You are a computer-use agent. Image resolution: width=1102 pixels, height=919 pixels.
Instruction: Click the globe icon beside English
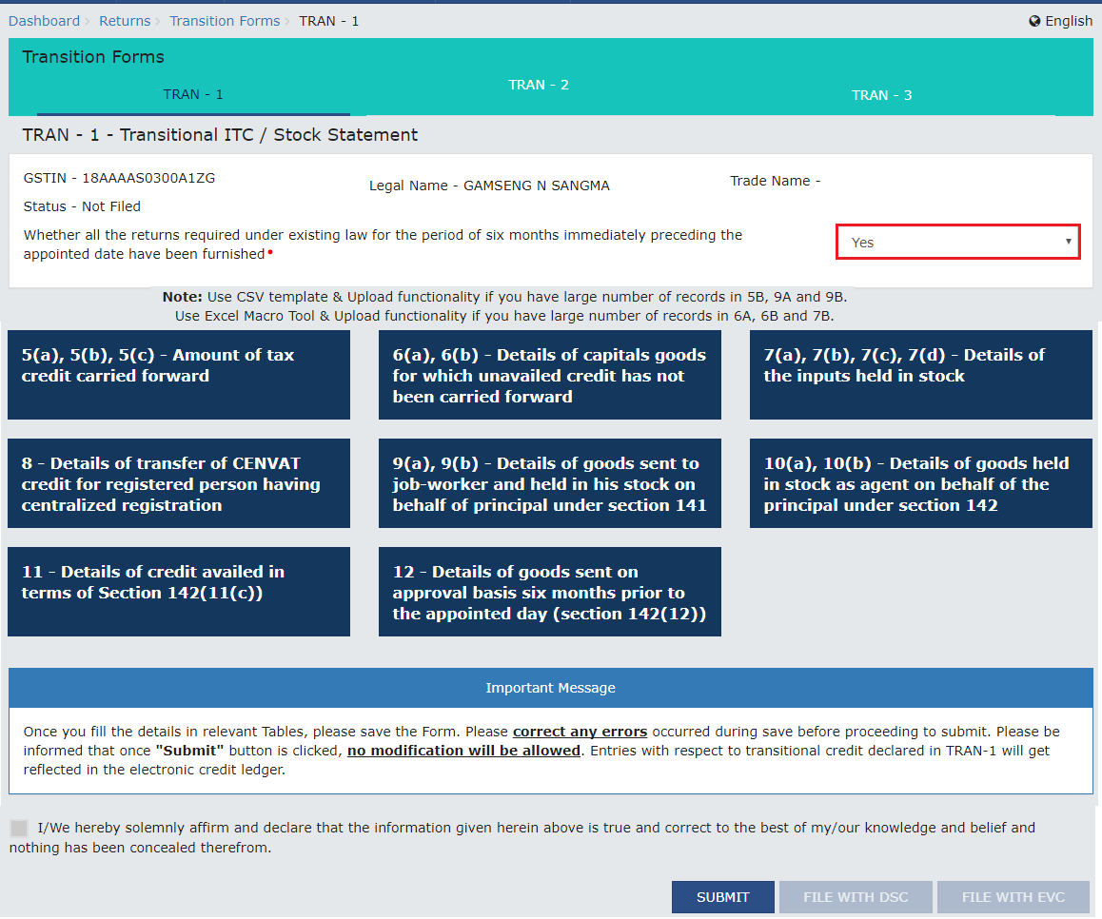click(x=1034, y=21)
